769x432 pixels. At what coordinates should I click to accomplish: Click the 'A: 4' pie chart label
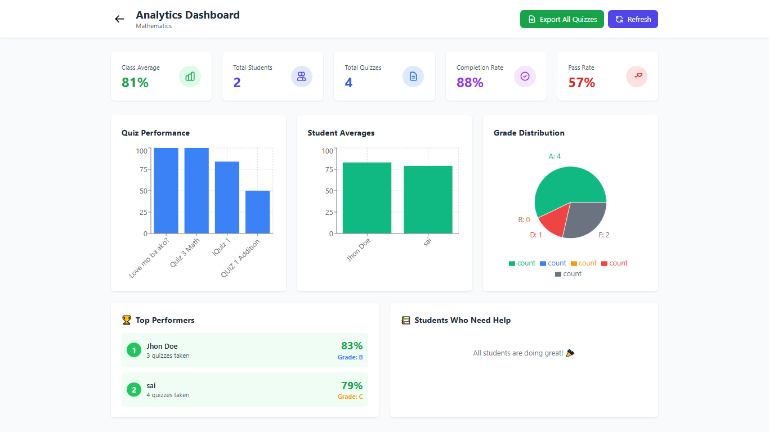coord(555,156)
